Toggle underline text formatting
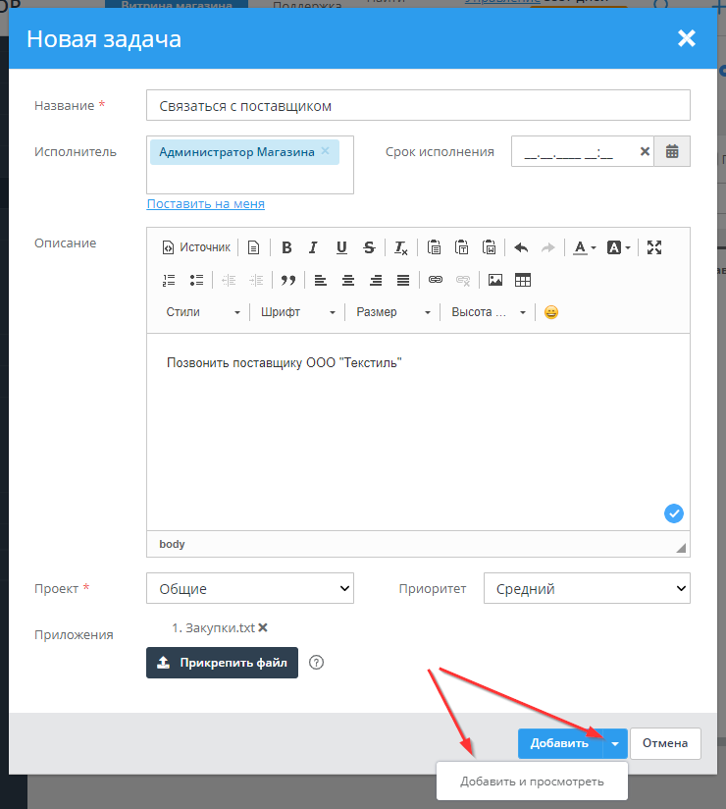Screen dimensions: 726x809 341,247
